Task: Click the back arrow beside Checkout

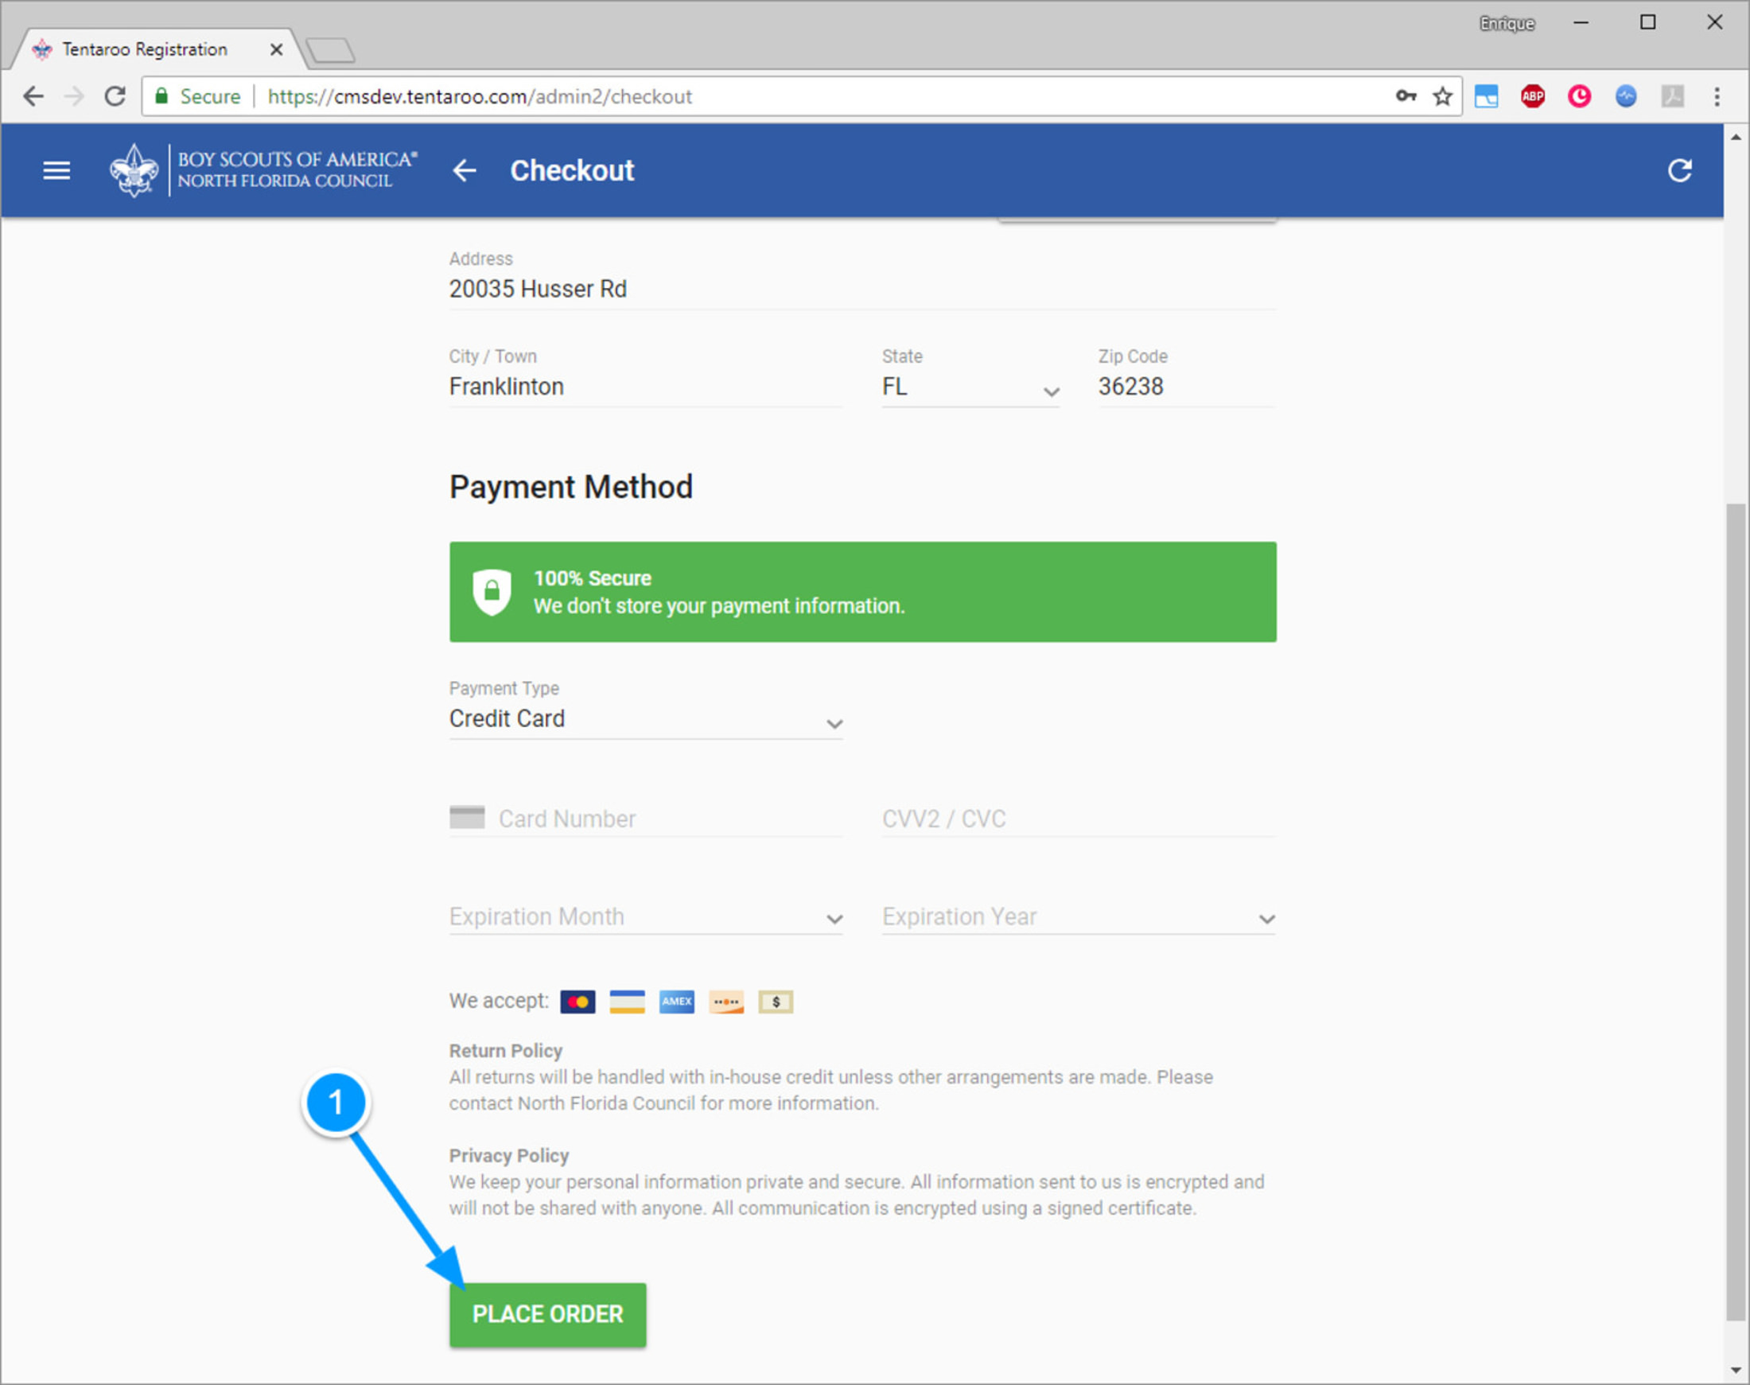Action: [465, 170]
